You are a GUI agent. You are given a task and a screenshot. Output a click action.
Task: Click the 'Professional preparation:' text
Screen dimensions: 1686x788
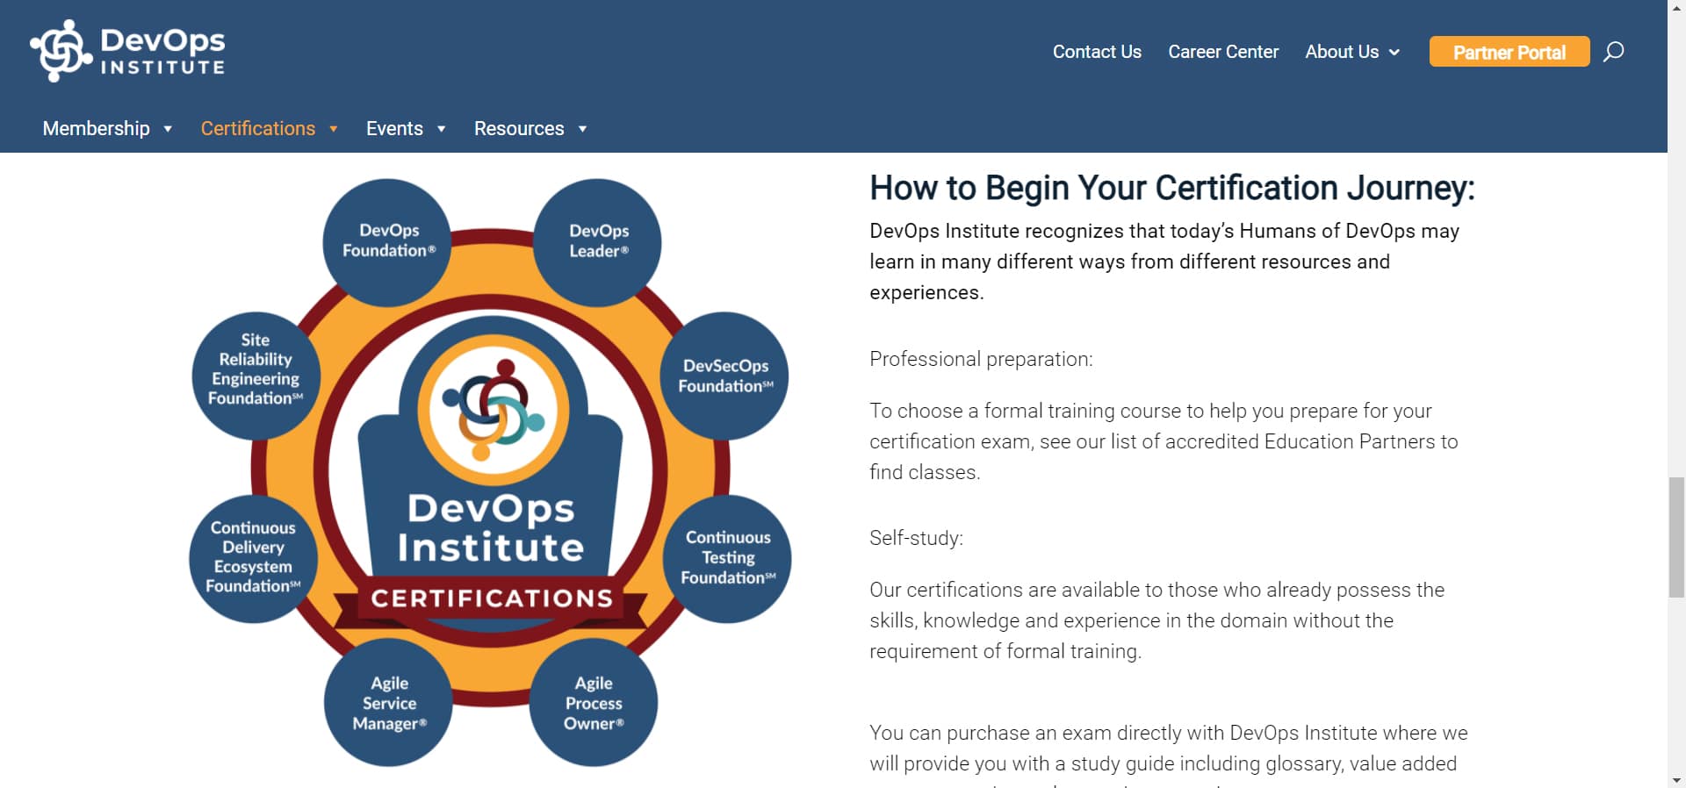(981, 359)
